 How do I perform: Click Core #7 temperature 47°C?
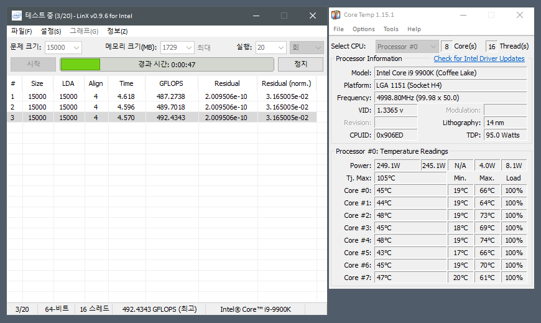[410, 278]
